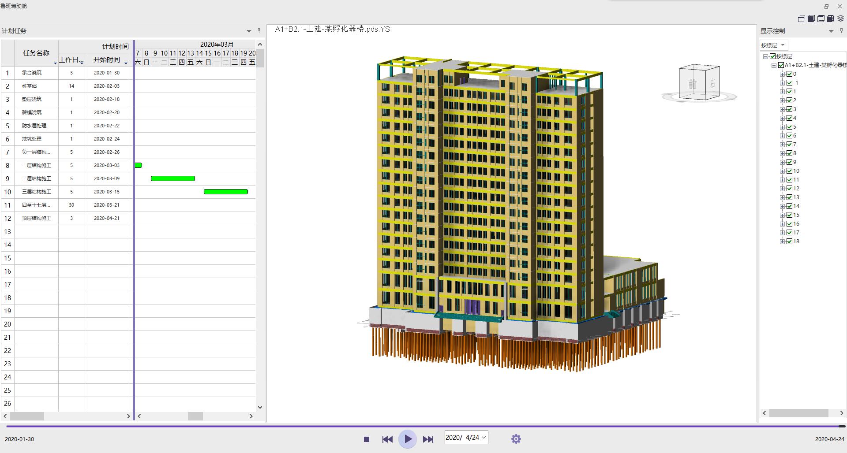The image size is (847, 453).
Task: Pin the 显示控制 panel
Action: point(841,30)
